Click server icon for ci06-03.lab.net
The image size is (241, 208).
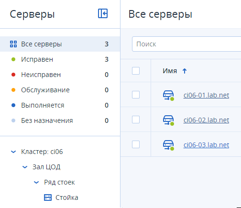pyautogui.click(x=168, y=145)
